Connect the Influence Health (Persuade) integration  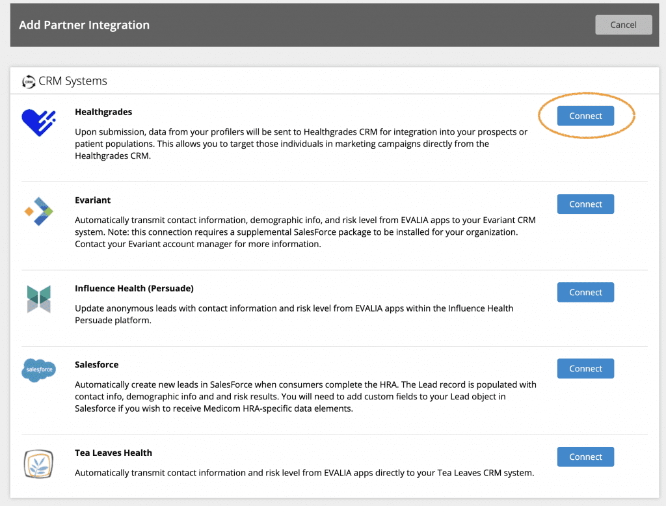[x=585, y=292]
